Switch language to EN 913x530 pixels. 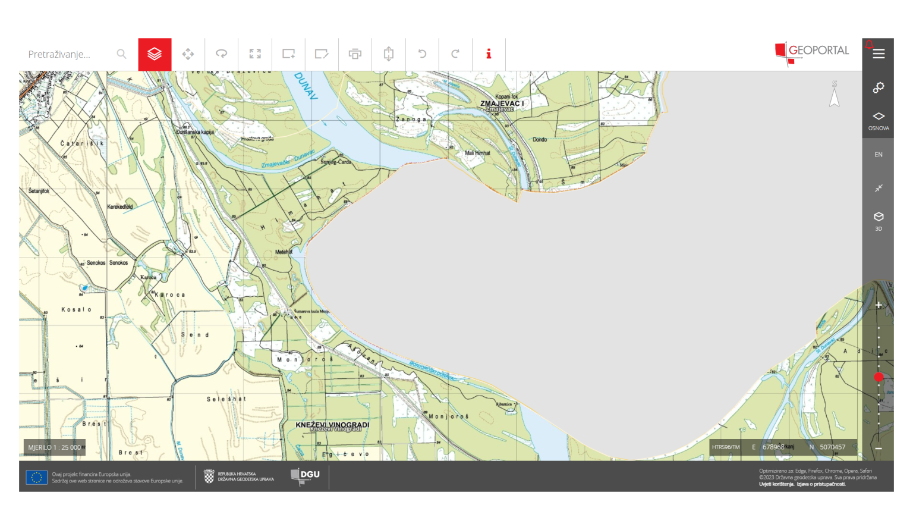(879, 154)
